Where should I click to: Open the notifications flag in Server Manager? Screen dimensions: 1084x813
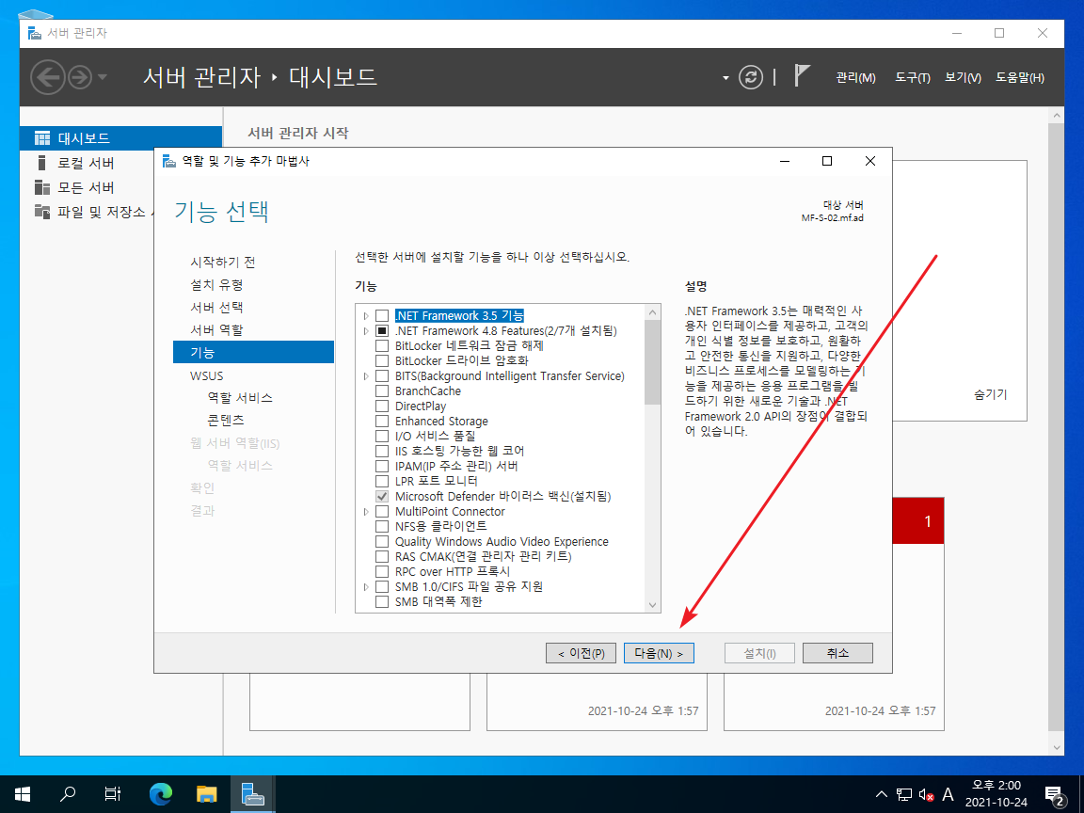pos(802,75)
